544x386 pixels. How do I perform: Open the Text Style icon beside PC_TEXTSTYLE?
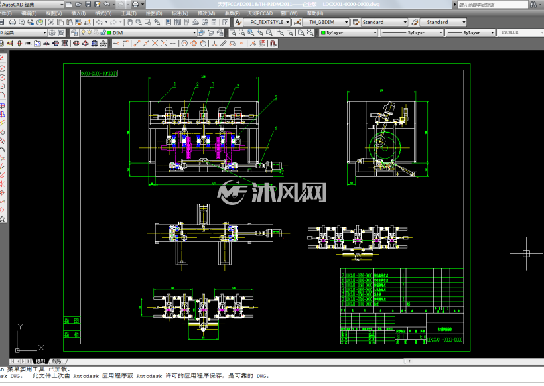(x=238, y=22)
